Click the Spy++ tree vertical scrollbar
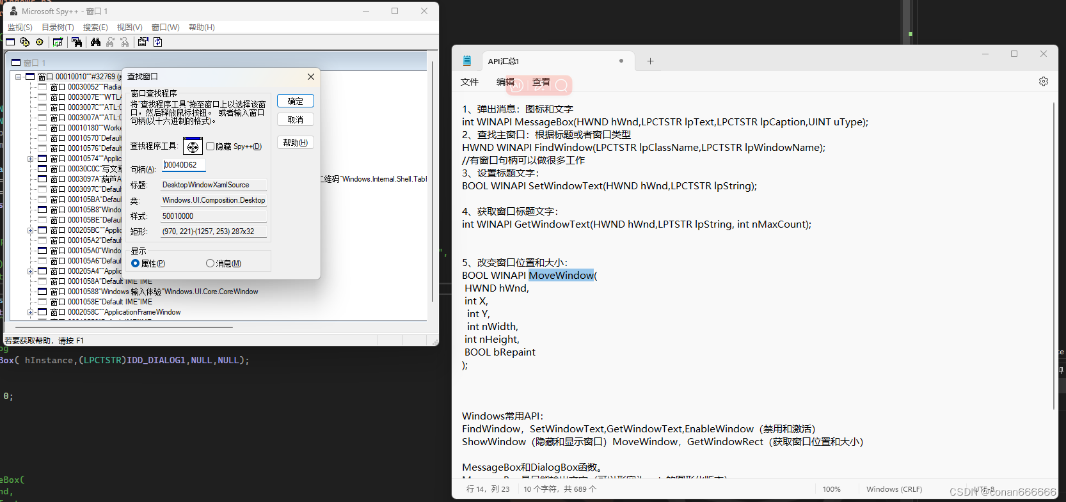Viewport: 1066px width, 502px height. coord(433,182)
